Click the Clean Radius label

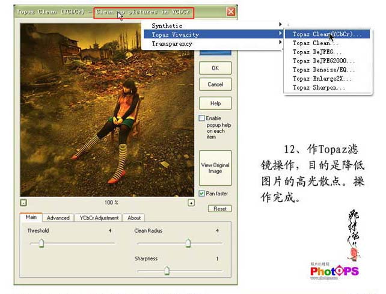click(x=149, y=231)
